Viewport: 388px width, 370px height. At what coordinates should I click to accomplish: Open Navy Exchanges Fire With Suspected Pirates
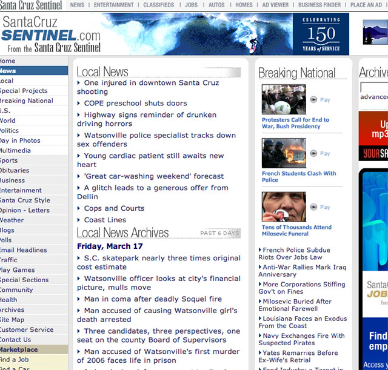click(x=303, y=340)
